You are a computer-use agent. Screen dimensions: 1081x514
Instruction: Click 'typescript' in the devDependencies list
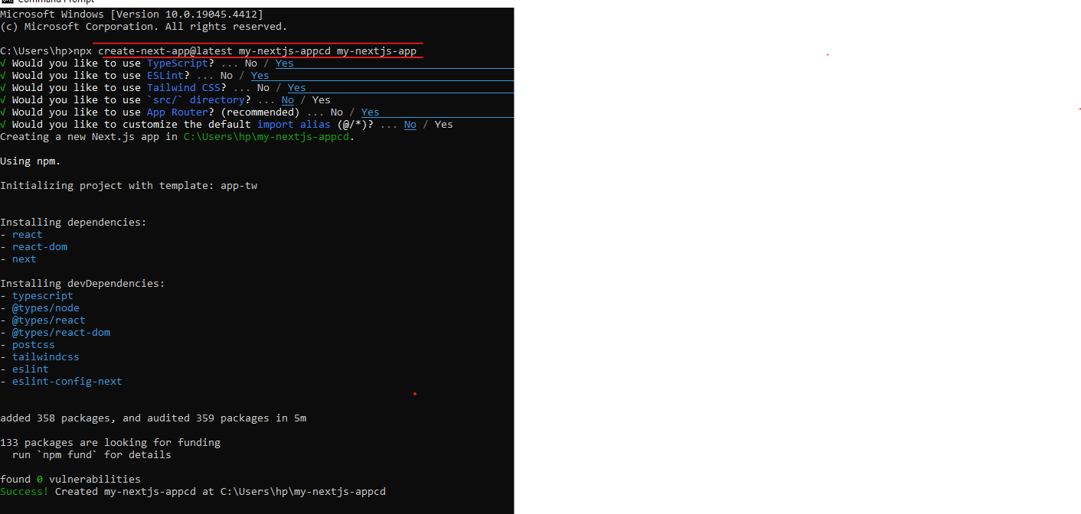click(x=43, y=296)
